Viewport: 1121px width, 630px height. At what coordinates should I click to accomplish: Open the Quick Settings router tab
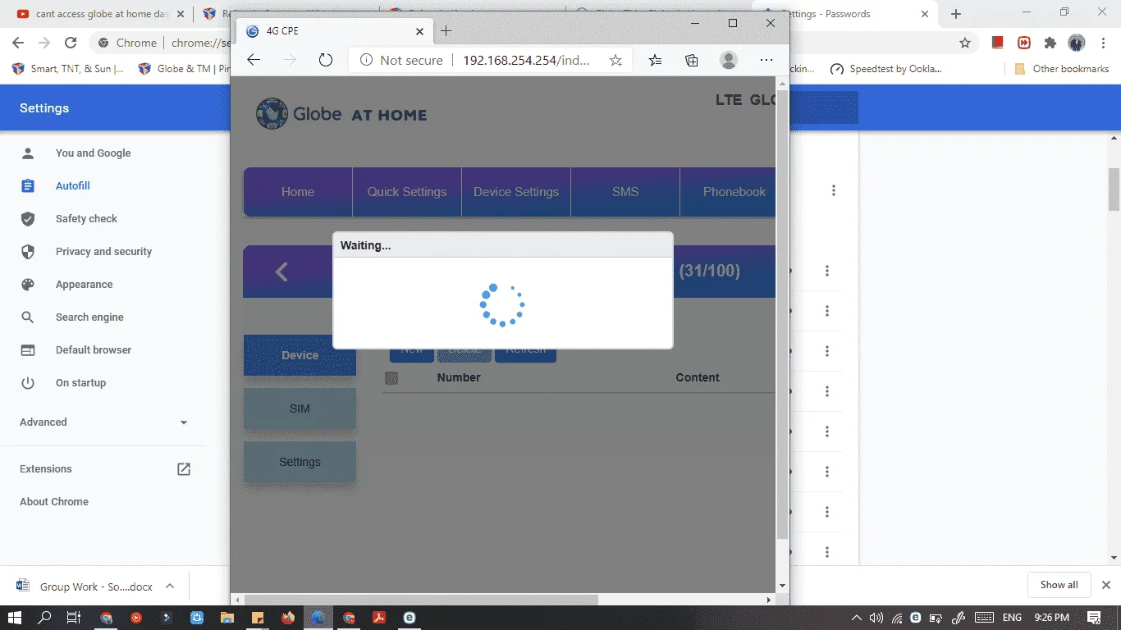click(x=407, y=192)
